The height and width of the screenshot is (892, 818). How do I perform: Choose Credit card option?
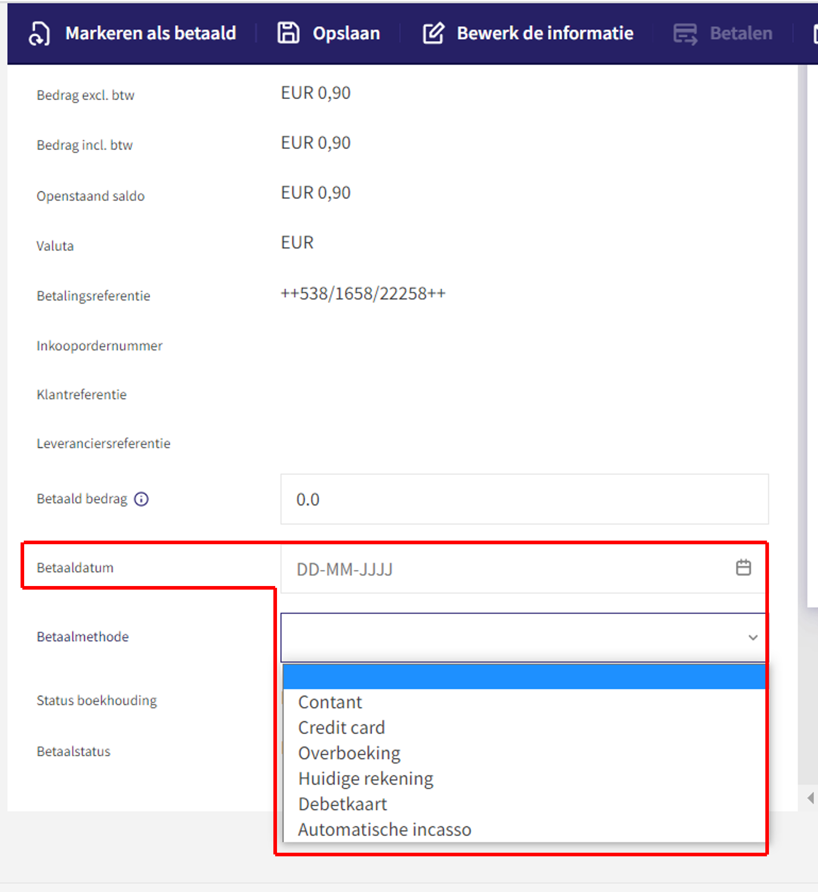tap(524, 727)
